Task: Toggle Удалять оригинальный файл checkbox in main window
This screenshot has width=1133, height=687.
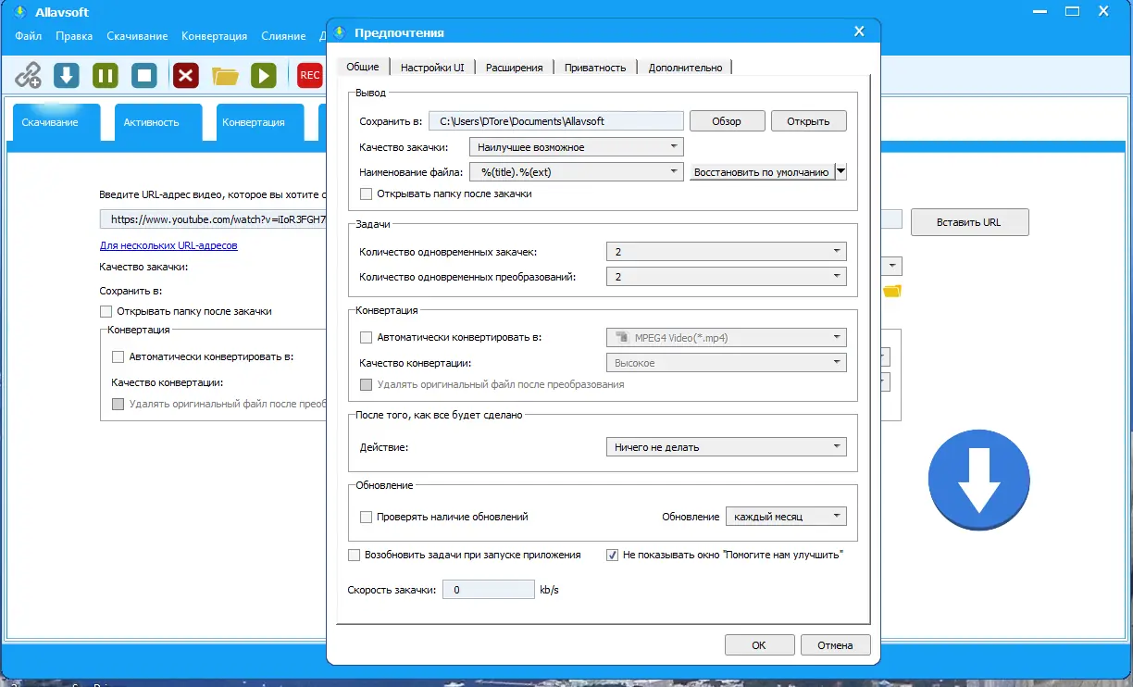Action: pyautogui.click(x=118, y=404)
